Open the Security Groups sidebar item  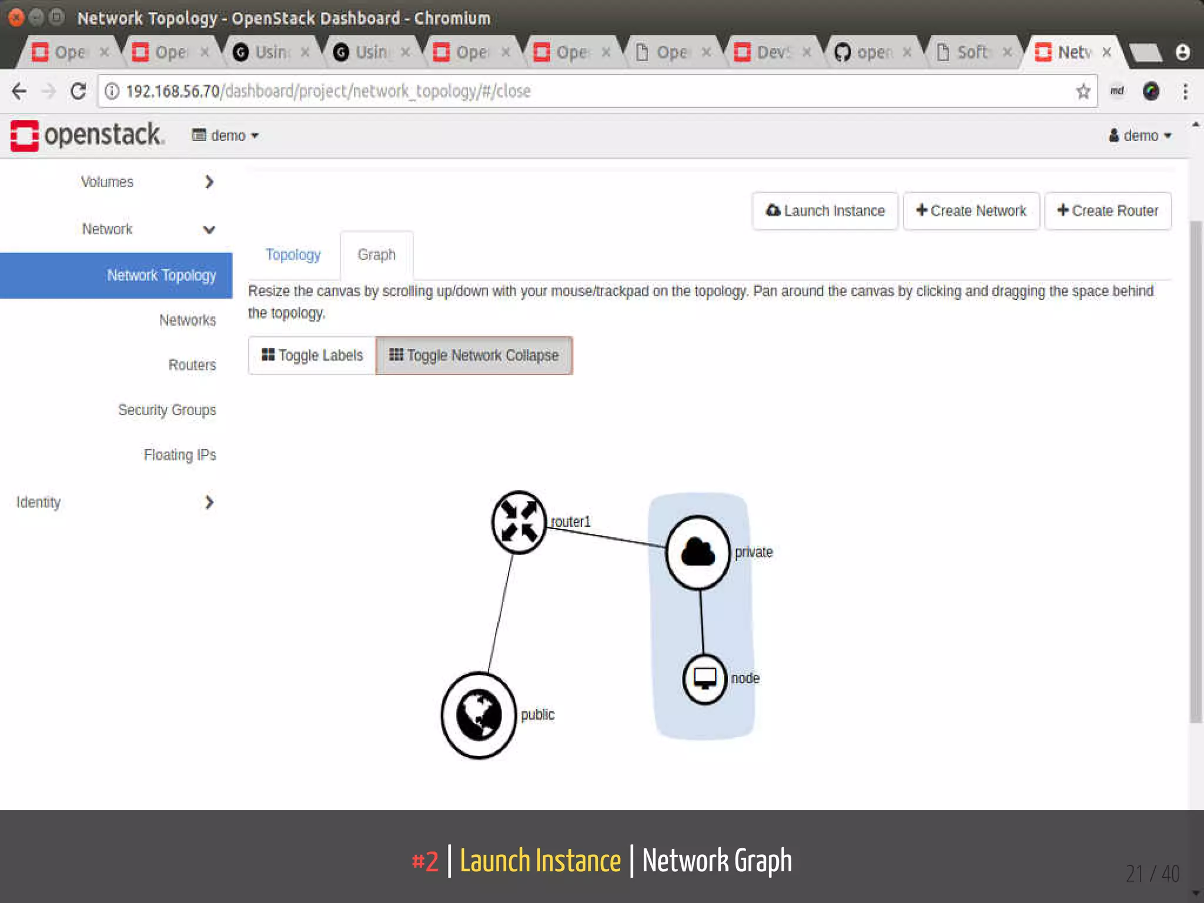167,410
